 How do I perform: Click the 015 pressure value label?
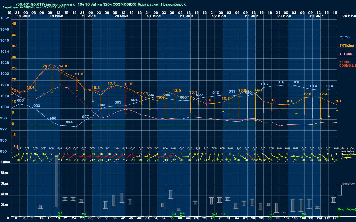[264, 84]
